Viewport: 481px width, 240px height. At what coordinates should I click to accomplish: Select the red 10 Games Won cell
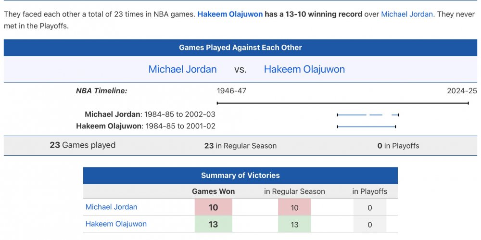(x=213, y=207)
